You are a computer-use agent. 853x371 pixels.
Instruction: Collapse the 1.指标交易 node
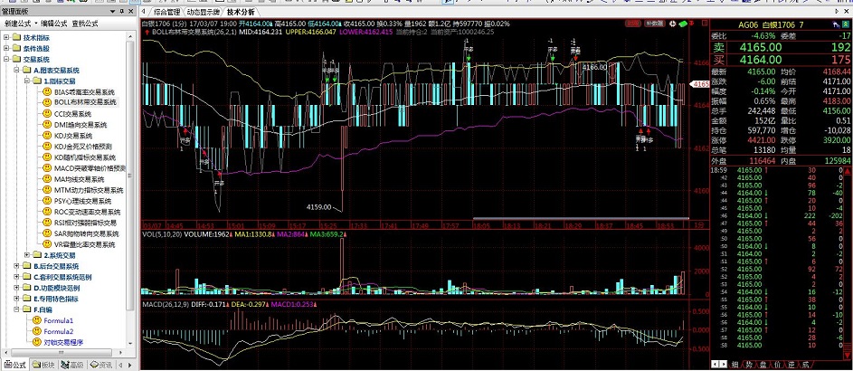tap(27, 81)
